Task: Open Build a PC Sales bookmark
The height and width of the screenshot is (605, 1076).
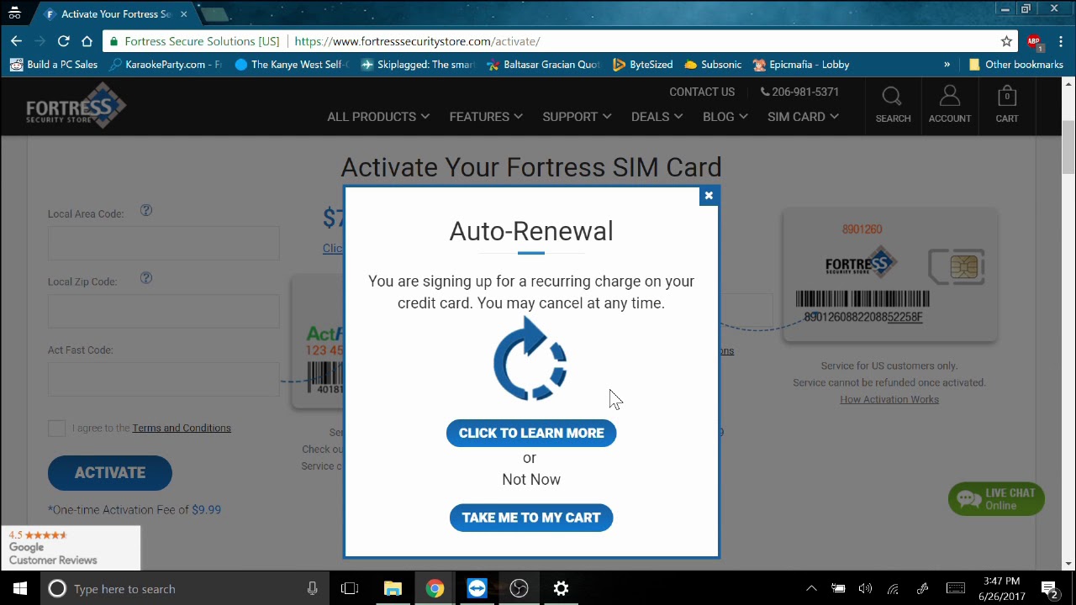Action: (x=55, y=65)
